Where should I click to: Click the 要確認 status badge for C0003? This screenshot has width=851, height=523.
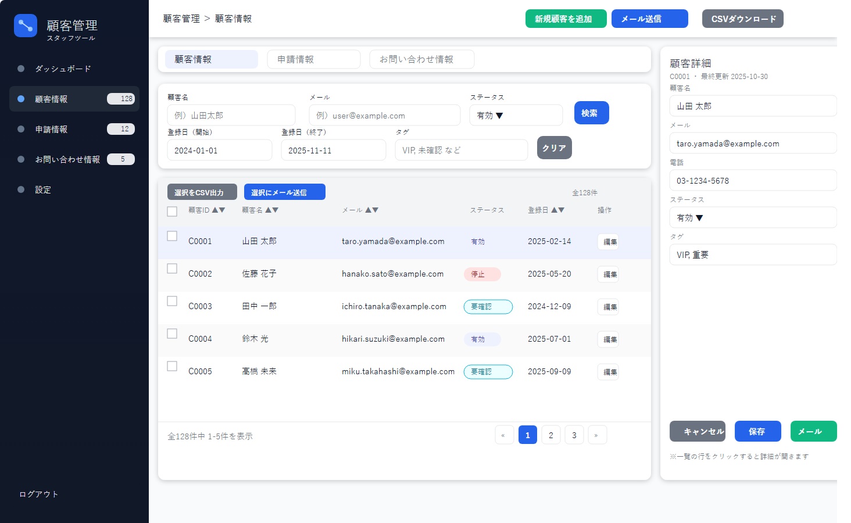point(488,306)
